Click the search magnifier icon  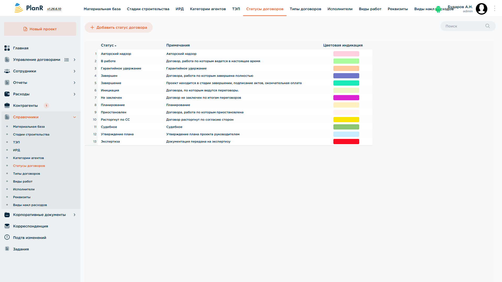coord(488,26)
